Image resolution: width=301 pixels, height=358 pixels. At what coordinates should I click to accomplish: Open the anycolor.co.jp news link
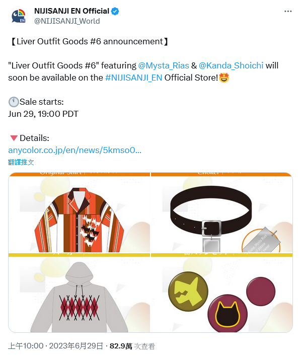pos(75,150)
